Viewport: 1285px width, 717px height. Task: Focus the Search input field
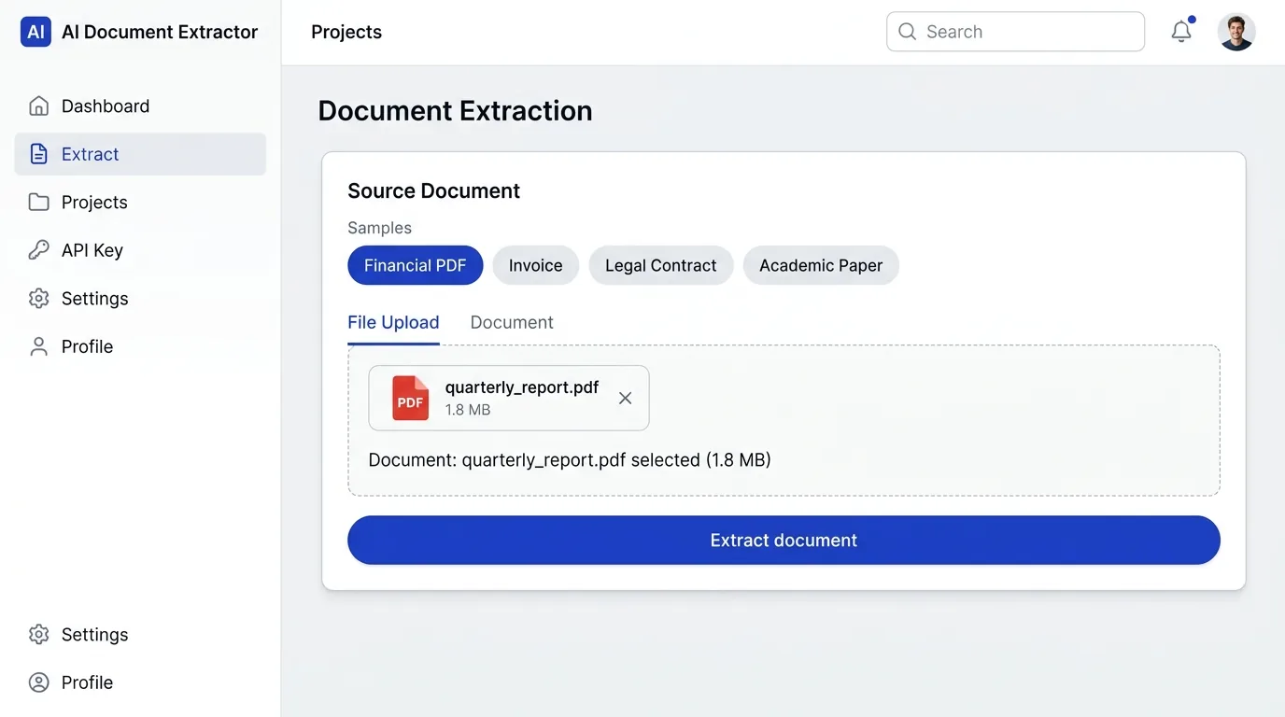coord(1015,32)
